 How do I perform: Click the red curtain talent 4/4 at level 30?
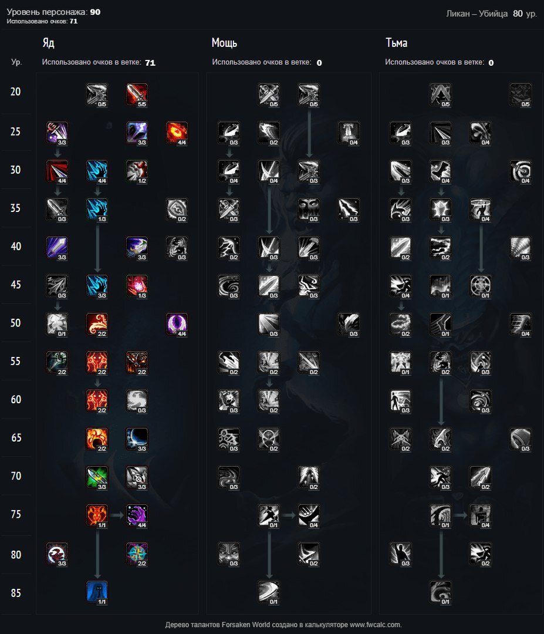coord(57,172)
